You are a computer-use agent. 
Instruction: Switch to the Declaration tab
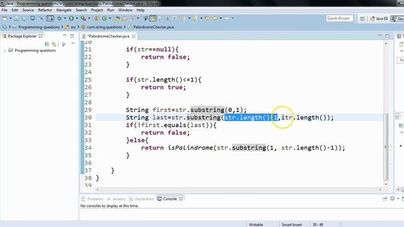click(141, 199)
